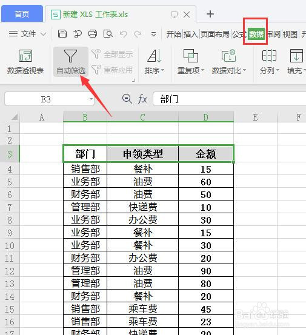The width and height of the screenshot is (306, 335).
Task: Click the Duplicates (重复项) icon
Action: point(191,56)
